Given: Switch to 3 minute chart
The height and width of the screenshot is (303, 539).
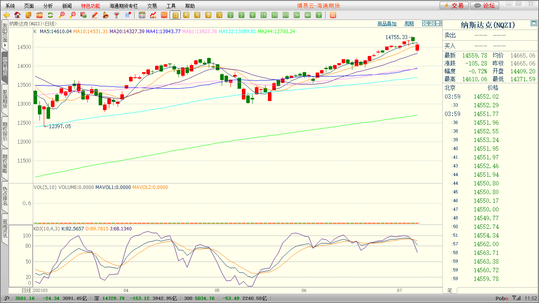Looking at the screenshot, I should pos(241,15).
